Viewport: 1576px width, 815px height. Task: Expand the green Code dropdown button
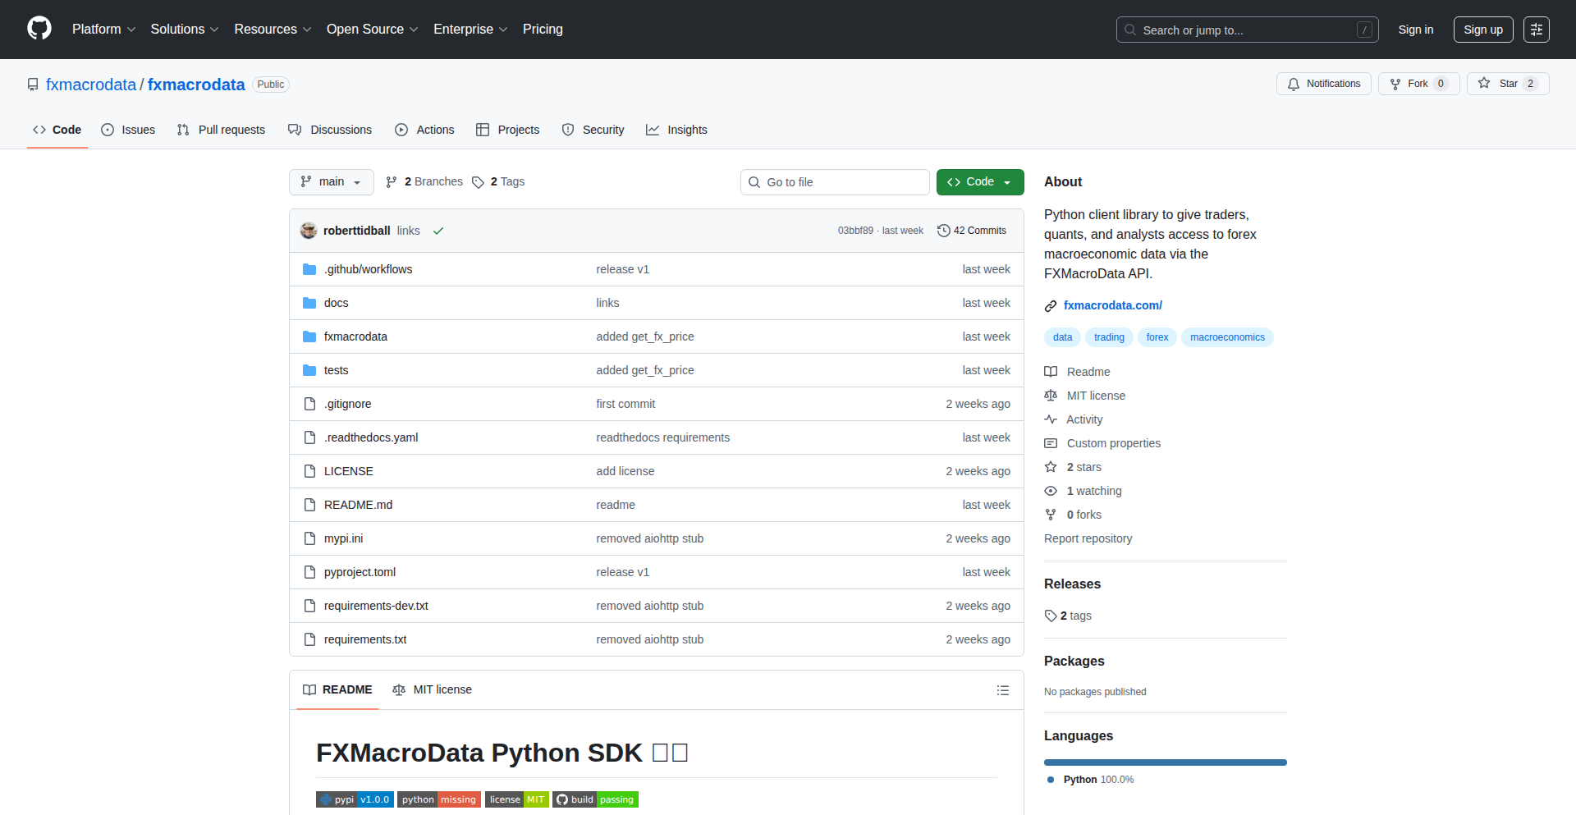979,182
